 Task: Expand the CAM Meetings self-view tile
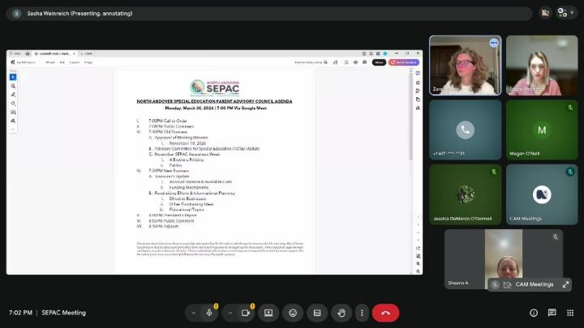(566, 284)
